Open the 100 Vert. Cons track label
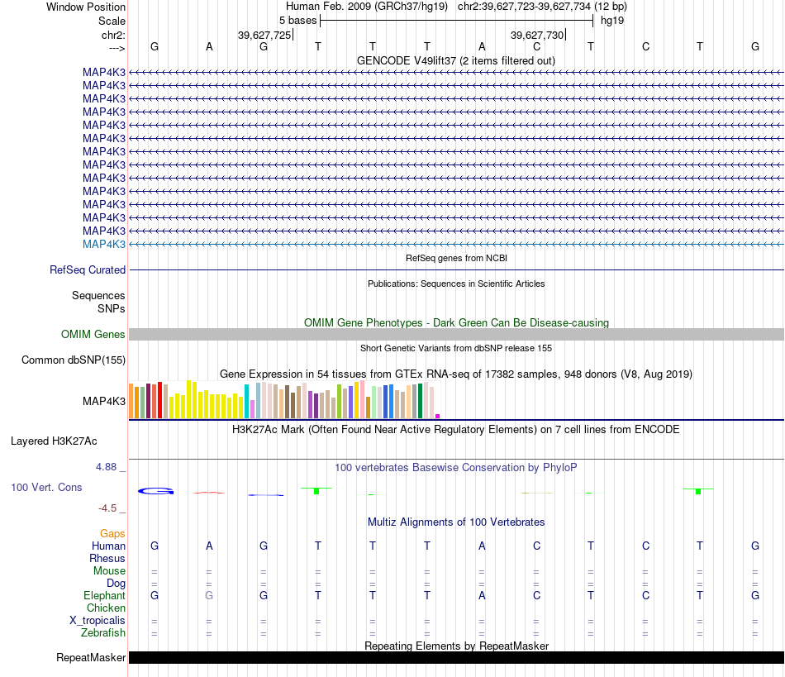 (x=46, y=487)
